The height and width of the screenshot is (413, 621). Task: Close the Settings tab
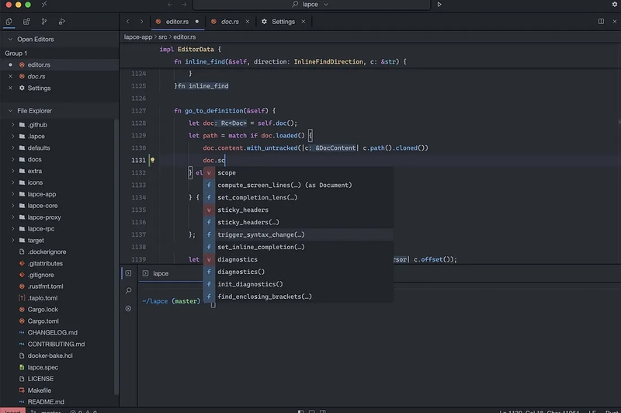[304, 22]
